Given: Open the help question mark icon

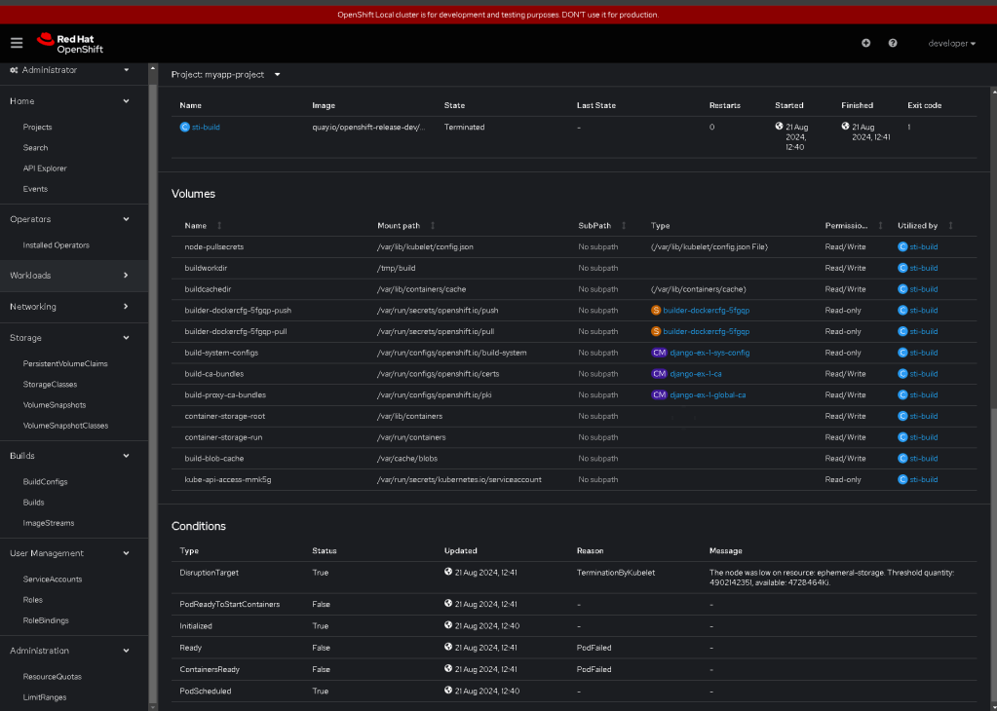Looking at the screenshot, I should pos(893,43).
